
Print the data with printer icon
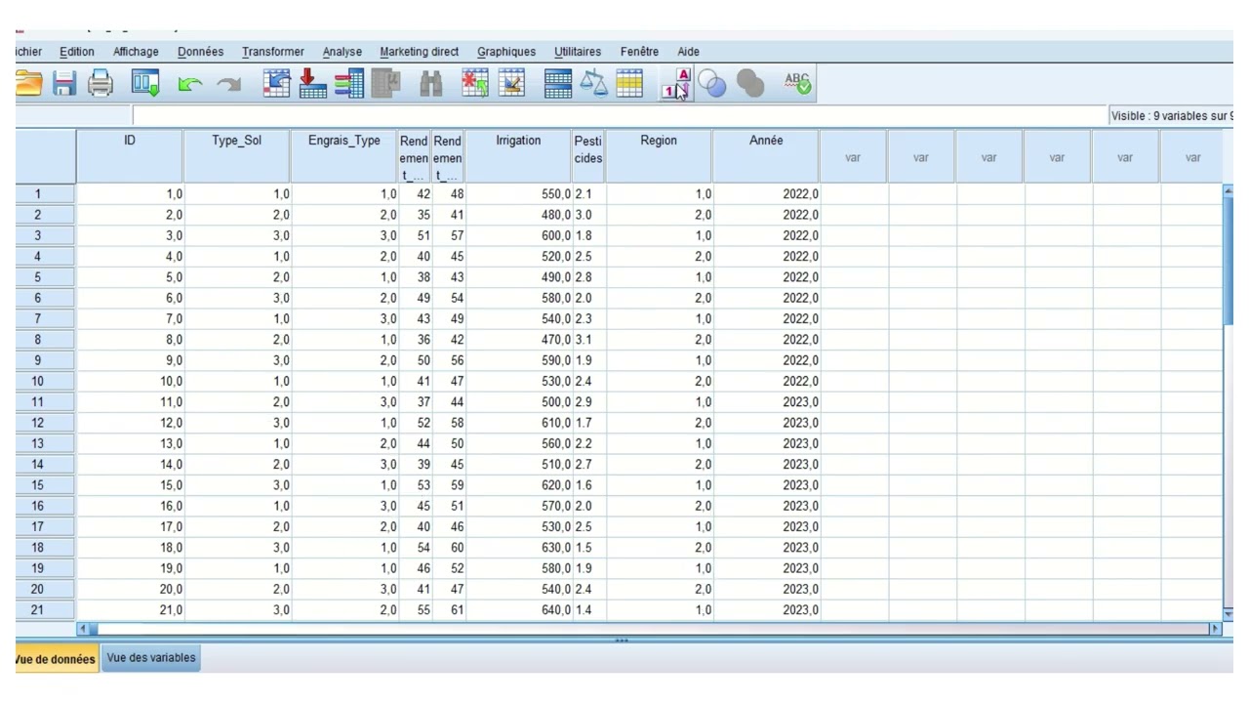coord(101,85)
